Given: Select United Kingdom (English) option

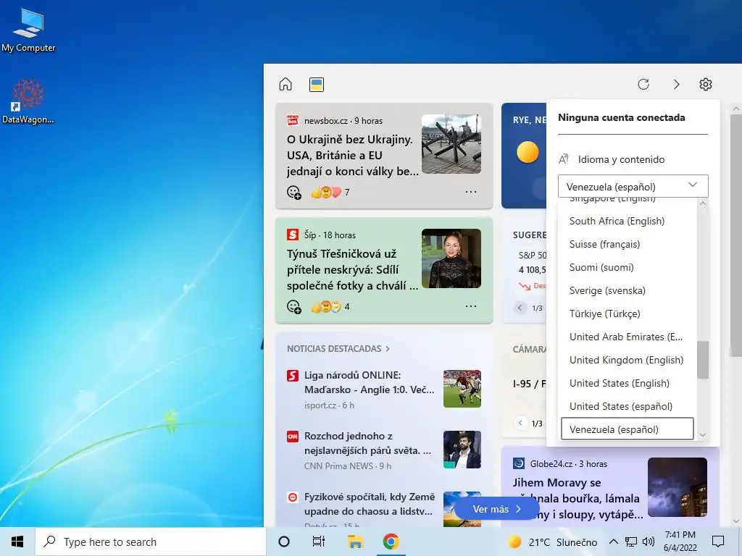Looking at the screenshot, I should pos(627,360).
